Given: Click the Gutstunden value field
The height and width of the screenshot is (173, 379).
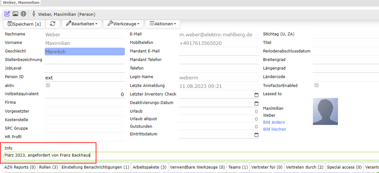Looking at the screenshot, I should click(x=219, y=127).
